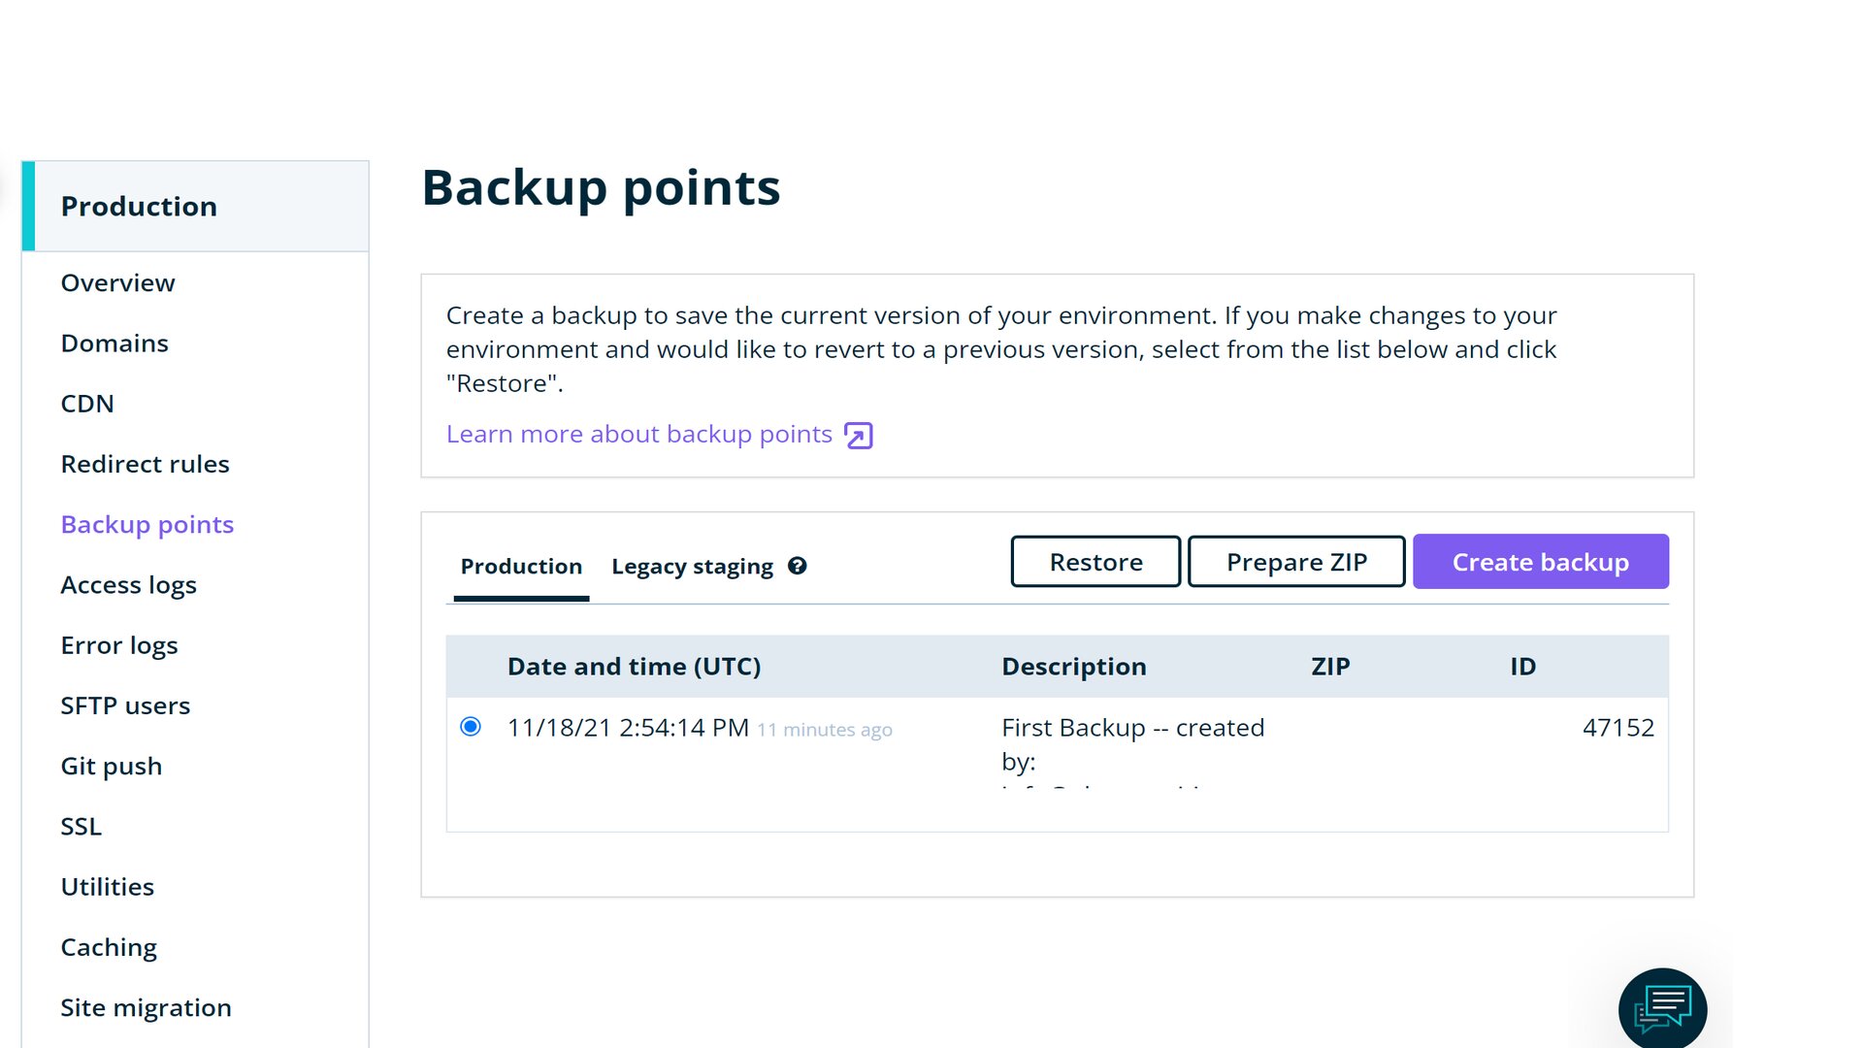1863x1048 pixels.
Task: Select the 11/18/21 backup radio button
Action: pos(471,727)
